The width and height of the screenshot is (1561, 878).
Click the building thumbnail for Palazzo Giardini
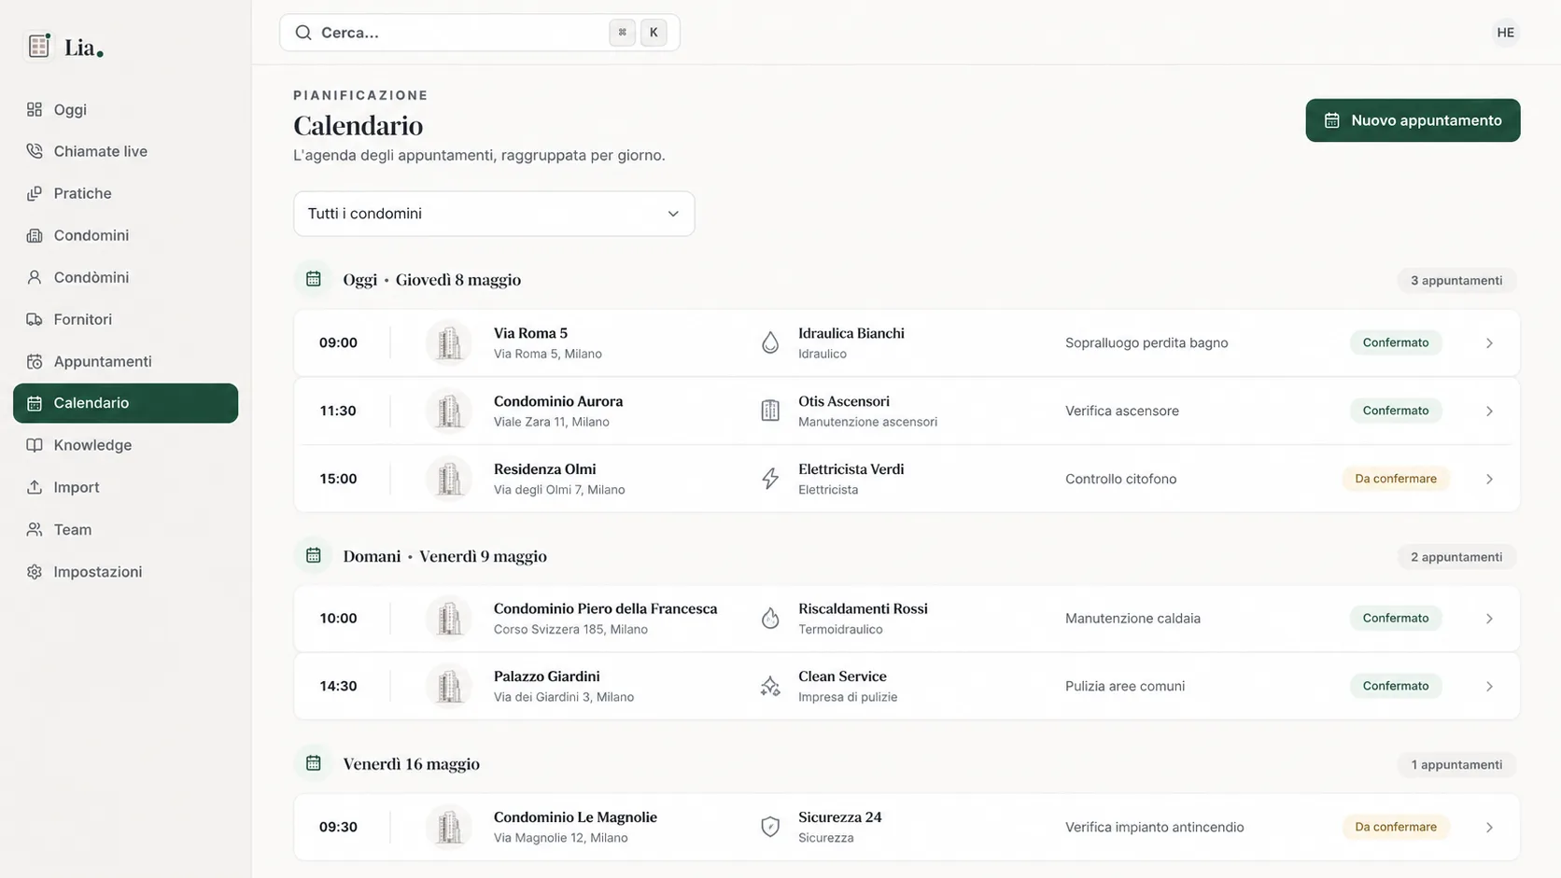point(449,686)
